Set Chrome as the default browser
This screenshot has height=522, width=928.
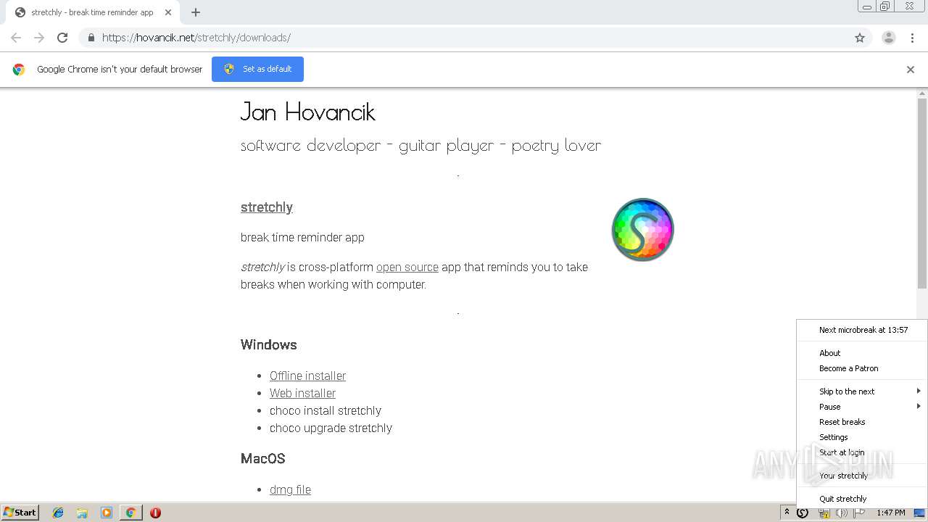[x=257, y=69]
